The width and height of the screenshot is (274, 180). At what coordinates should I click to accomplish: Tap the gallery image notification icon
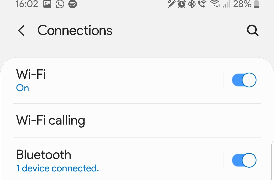click(x=47, y=4)
